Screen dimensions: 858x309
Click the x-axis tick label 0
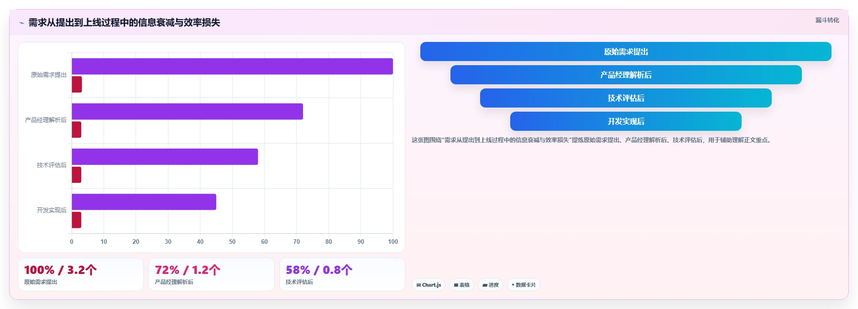[x=72, y=242]
